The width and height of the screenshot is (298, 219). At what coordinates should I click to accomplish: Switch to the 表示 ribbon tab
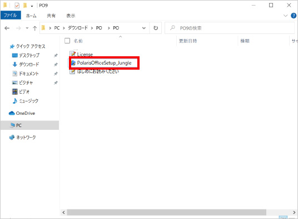click(x=71, y=16)
